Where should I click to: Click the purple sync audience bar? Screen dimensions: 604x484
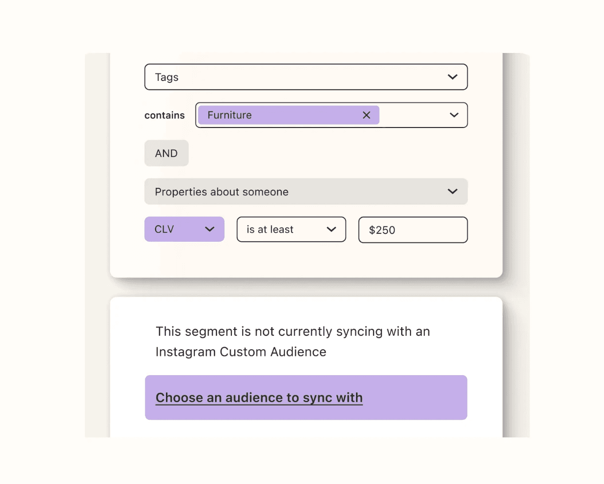coord(305,397)
